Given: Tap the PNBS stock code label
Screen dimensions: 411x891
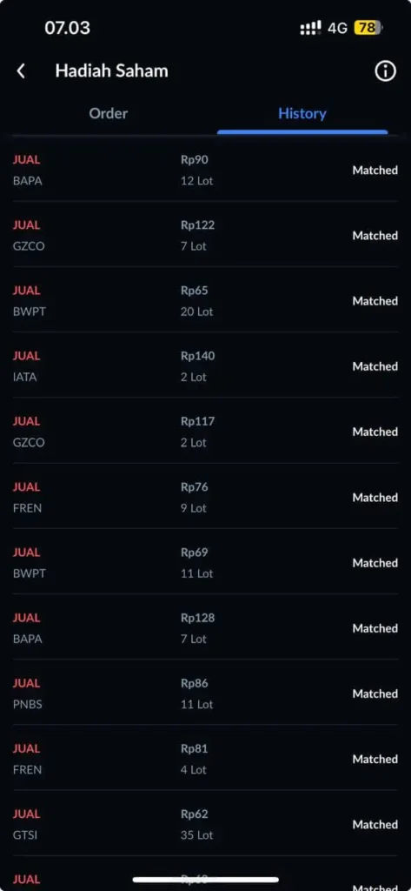Looking at the screenshot, I should 27,704.
